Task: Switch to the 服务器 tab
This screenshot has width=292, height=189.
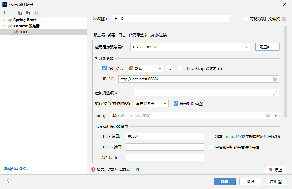Action: tap(99, 35)
